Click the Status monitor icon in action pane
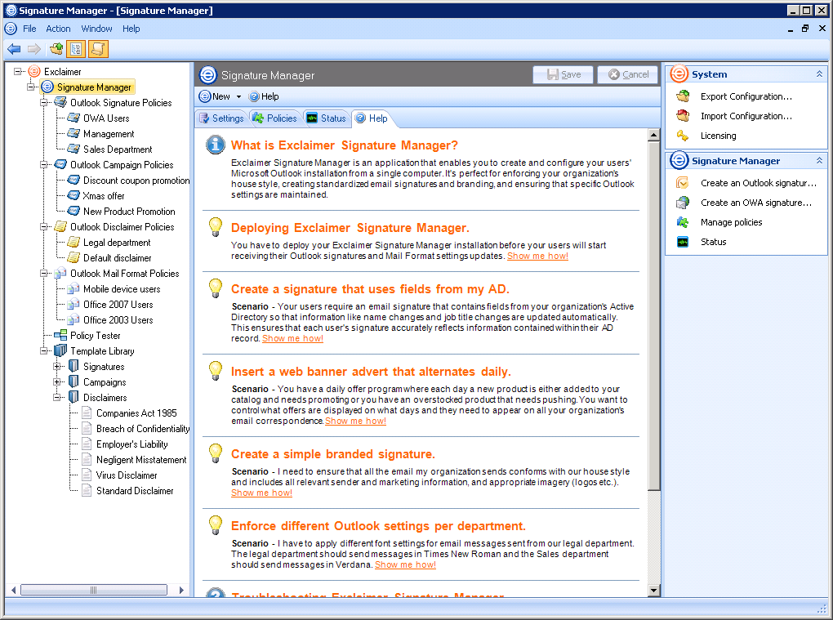The width and height of the screenshot is (833, 620). click(x=683, y=242)
